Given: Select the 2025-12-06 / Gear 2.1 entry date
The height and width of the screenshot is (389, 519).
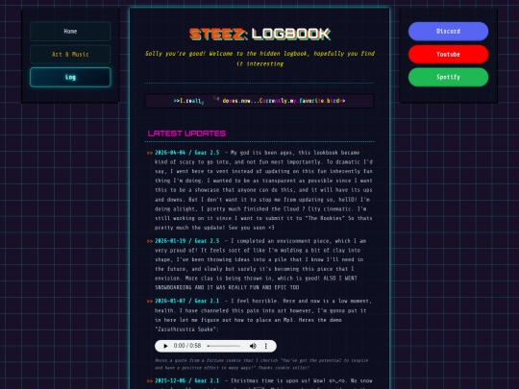Looking at the screenshot, I should [x=187, y=380].
